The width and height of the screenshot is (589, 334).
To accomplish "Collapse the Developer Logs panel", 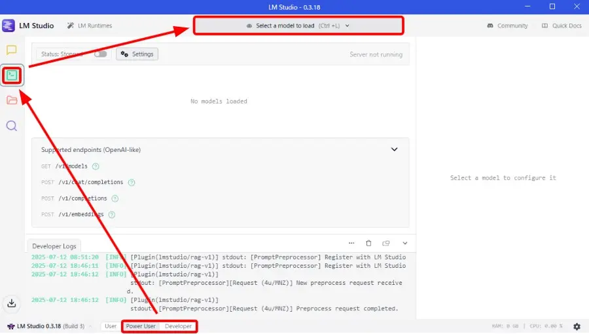I will pyautogui.click(x=405, y=243).
